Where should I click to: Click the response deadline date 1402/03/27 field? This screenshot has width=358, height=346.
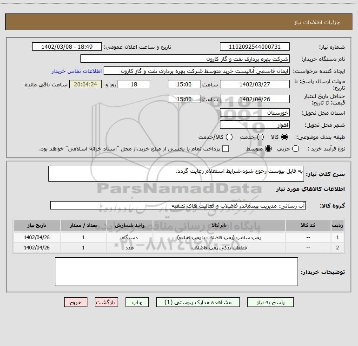[255, 84]
